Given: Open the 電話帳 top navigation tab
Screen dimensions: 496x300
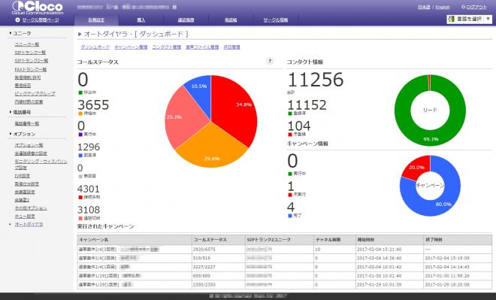Looking at the screenshot, I should point(231,20).
